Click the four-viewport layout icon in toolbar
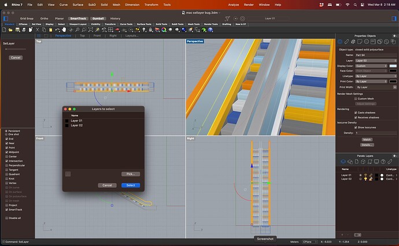The height and width of the screenshot is (246, 399). point(110,29)
